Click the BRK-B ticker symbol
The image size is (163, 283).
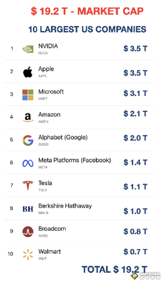pos(43,213)
